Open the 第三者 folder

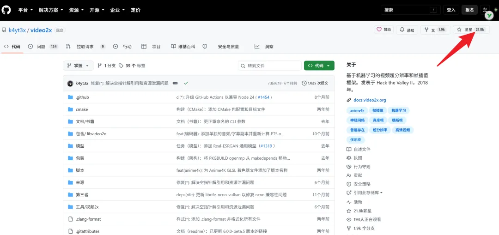point(82,195)
